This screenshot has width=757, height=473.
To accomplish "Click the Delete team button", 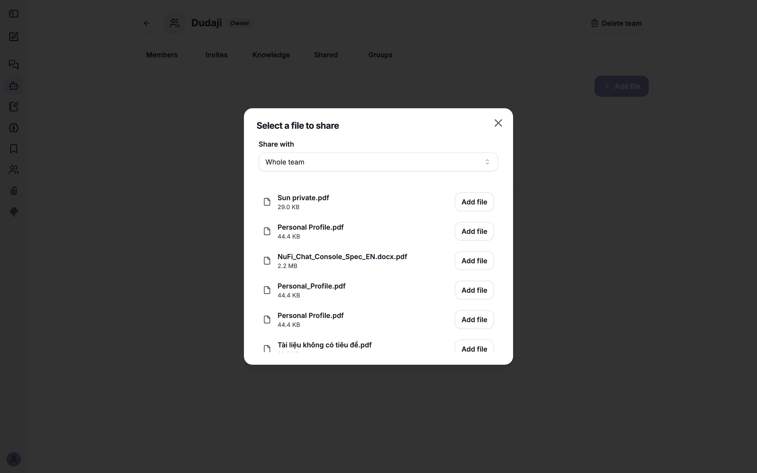I will (616, 23).
